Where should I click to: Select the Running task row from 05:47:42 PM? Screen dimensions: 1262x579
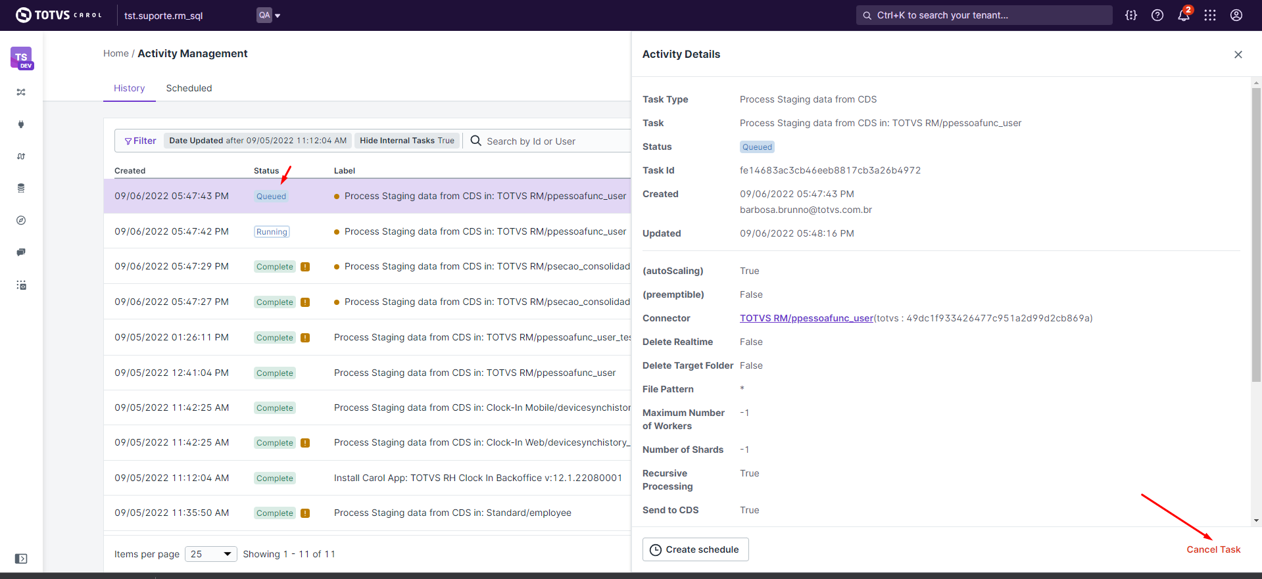[367, 231]
